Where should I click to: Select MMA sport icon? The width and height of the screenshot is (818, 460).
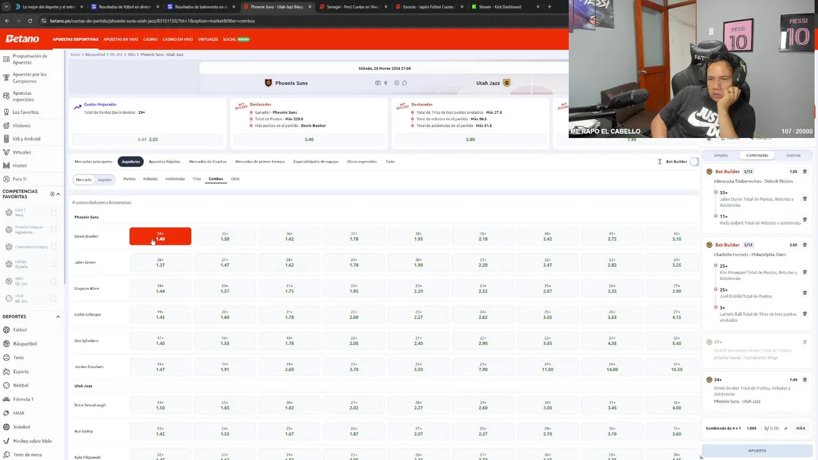[6, 413]
